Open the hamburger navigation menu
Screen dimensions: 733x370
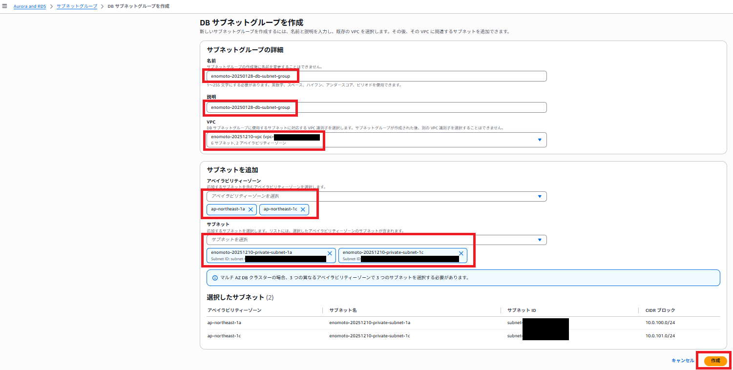tap(5, 6)
